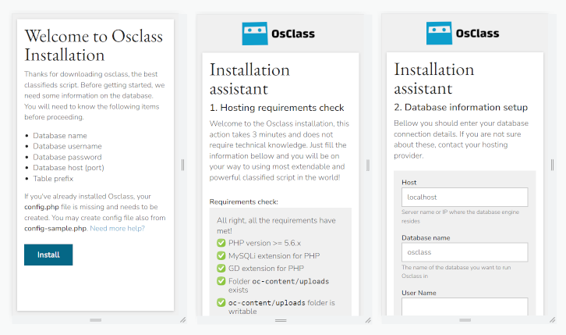
Task: Click the Host input field
Action: coord(465,198)
